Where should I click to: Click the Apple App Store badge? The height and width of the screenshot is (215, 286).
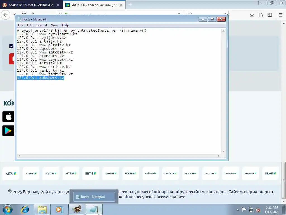(8, 117)
